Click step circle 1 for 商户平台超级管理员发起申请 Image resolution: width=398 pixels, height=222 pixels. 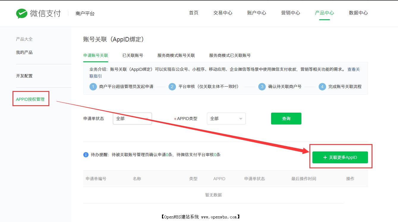point(93,87)
